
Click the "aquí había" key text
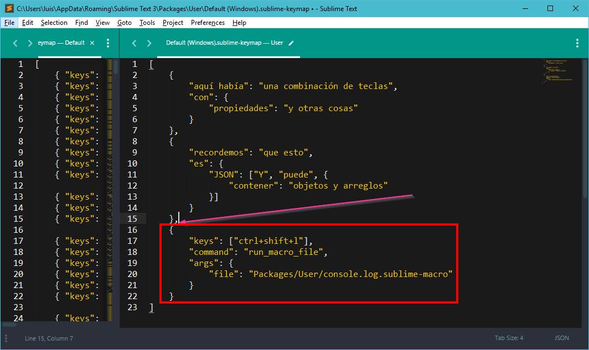tap(221, 86)
